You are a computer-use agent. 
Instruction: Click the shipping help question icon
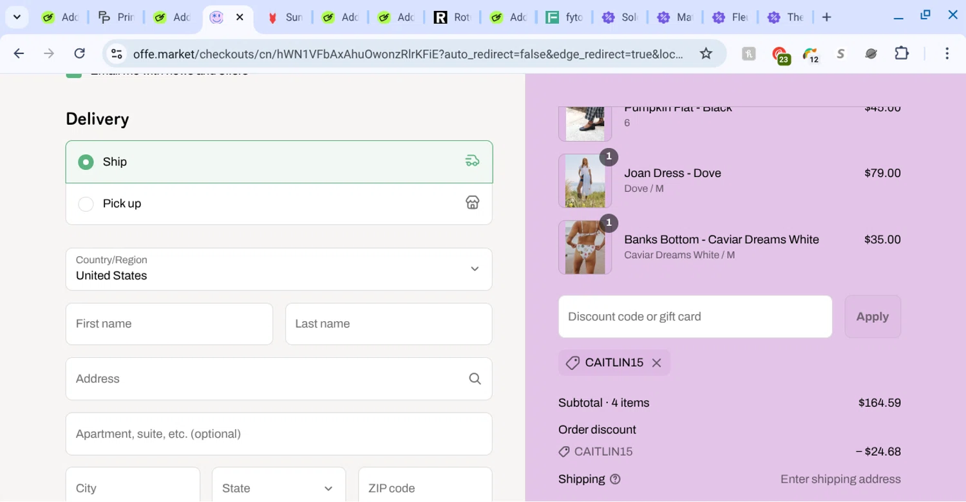pyautogui.click(x=615, y=479)
